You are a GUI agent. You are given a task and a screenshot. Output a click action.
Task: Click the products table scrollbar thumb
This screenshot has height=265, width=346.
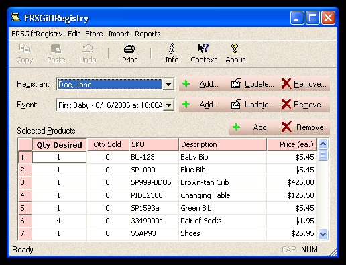[323, 156]
